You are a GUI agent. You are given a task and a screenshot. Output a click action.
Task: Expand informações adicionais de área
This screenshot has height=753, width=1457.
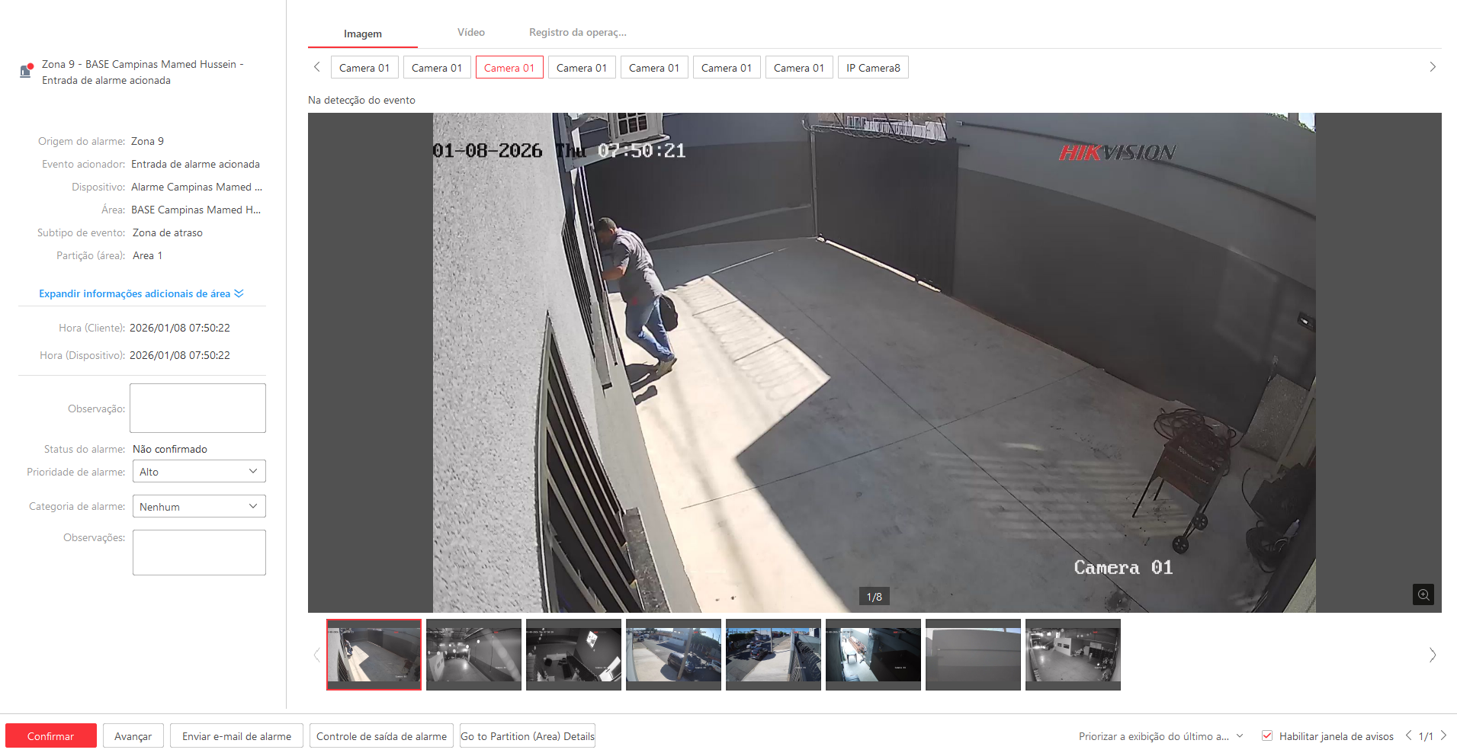(141, 293)
